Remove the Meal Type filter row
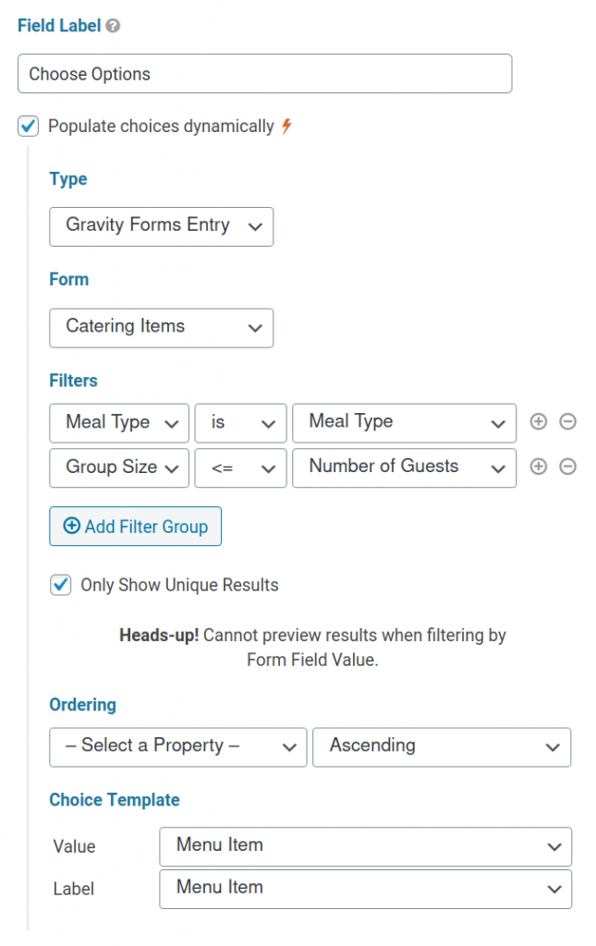596x946 pixels. pyautogui.click(x=567, y=422)
